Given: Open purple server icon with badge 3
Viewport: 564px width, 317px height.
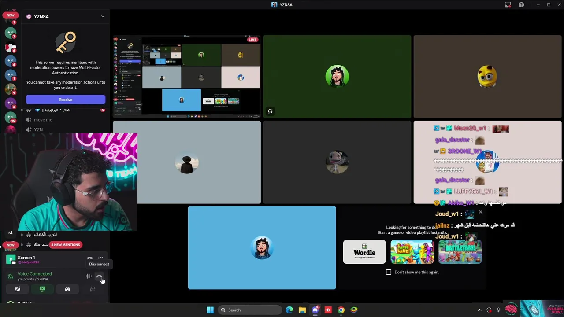Looking at the screenshot, I should coord(11,103).
